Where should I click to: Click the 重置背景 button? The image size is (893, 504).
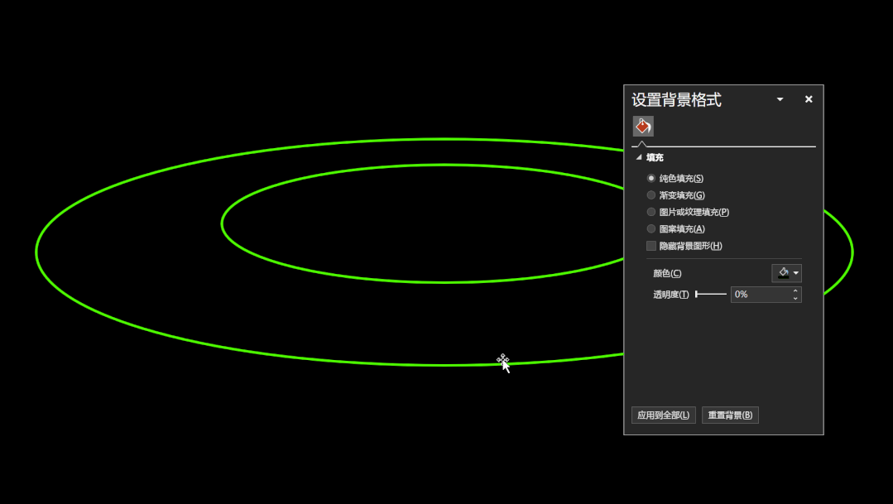coord(730,415)
